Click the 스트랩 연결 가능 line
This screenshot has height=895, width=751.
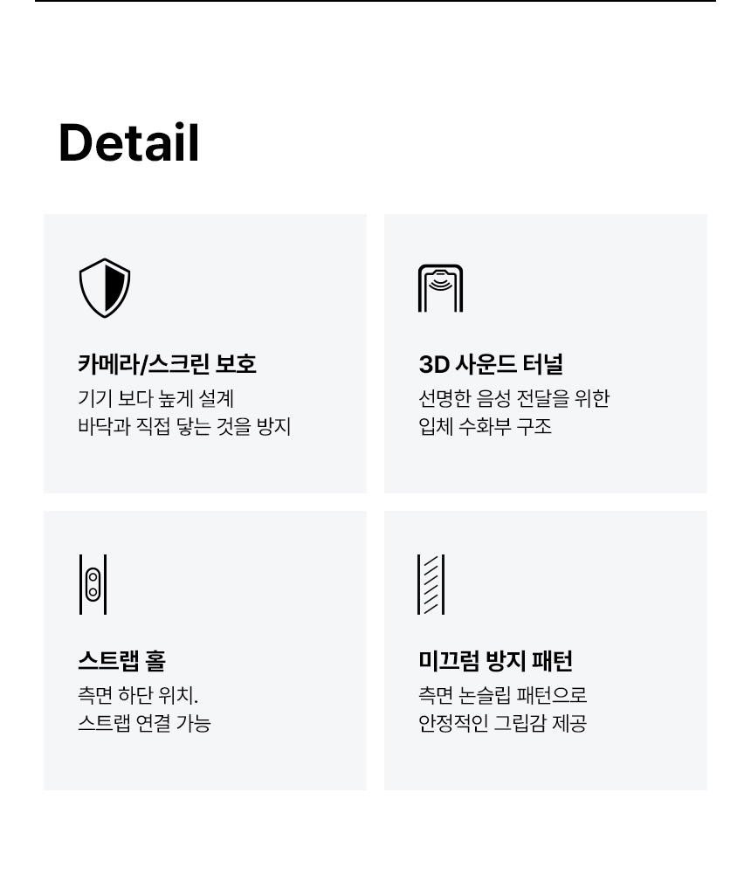click(144, 724)
